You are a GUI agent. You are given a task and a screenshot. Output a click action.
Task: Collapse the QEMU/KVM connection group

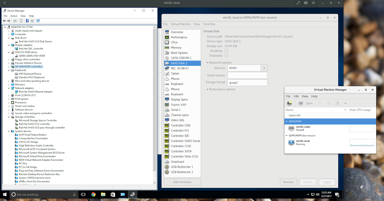[287, 121]
